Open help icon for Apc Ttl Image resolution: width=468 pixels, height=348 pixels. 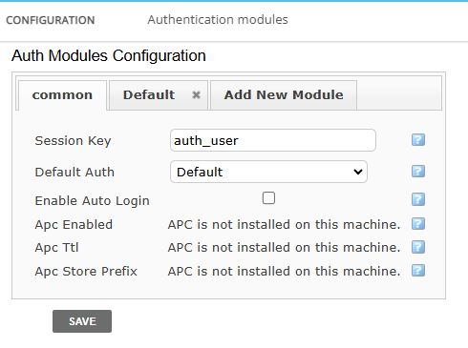(418, 247)
